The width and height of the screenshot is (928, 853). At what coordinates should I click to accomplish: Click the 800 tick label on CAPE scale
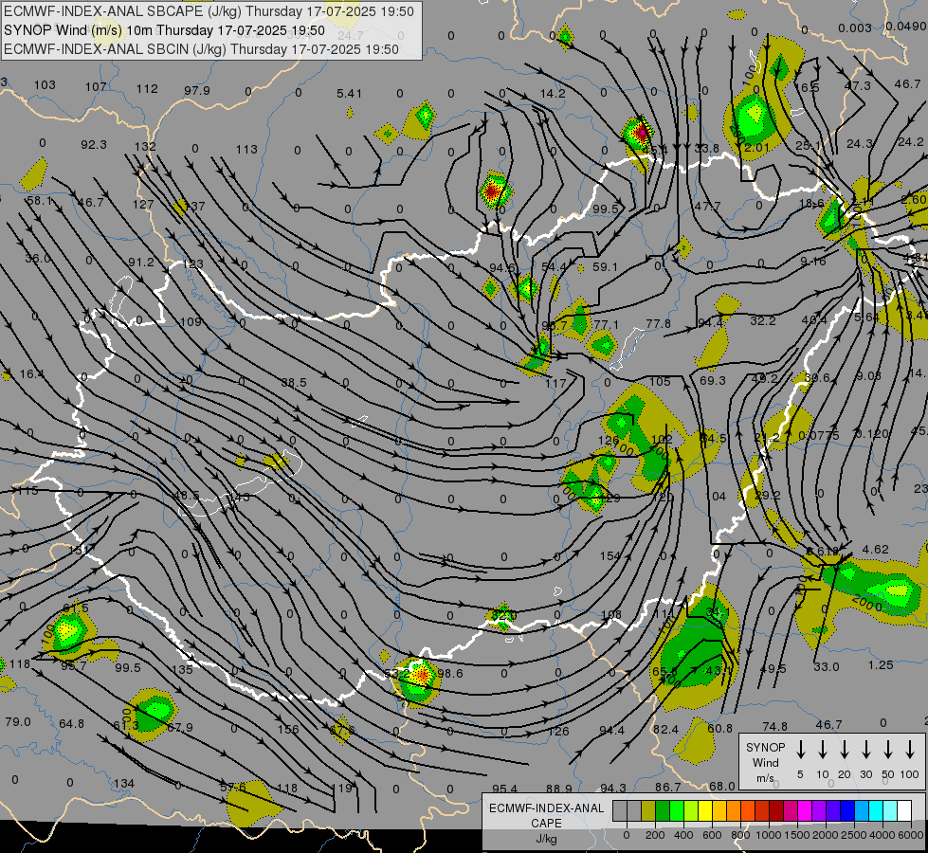[739, 835]
